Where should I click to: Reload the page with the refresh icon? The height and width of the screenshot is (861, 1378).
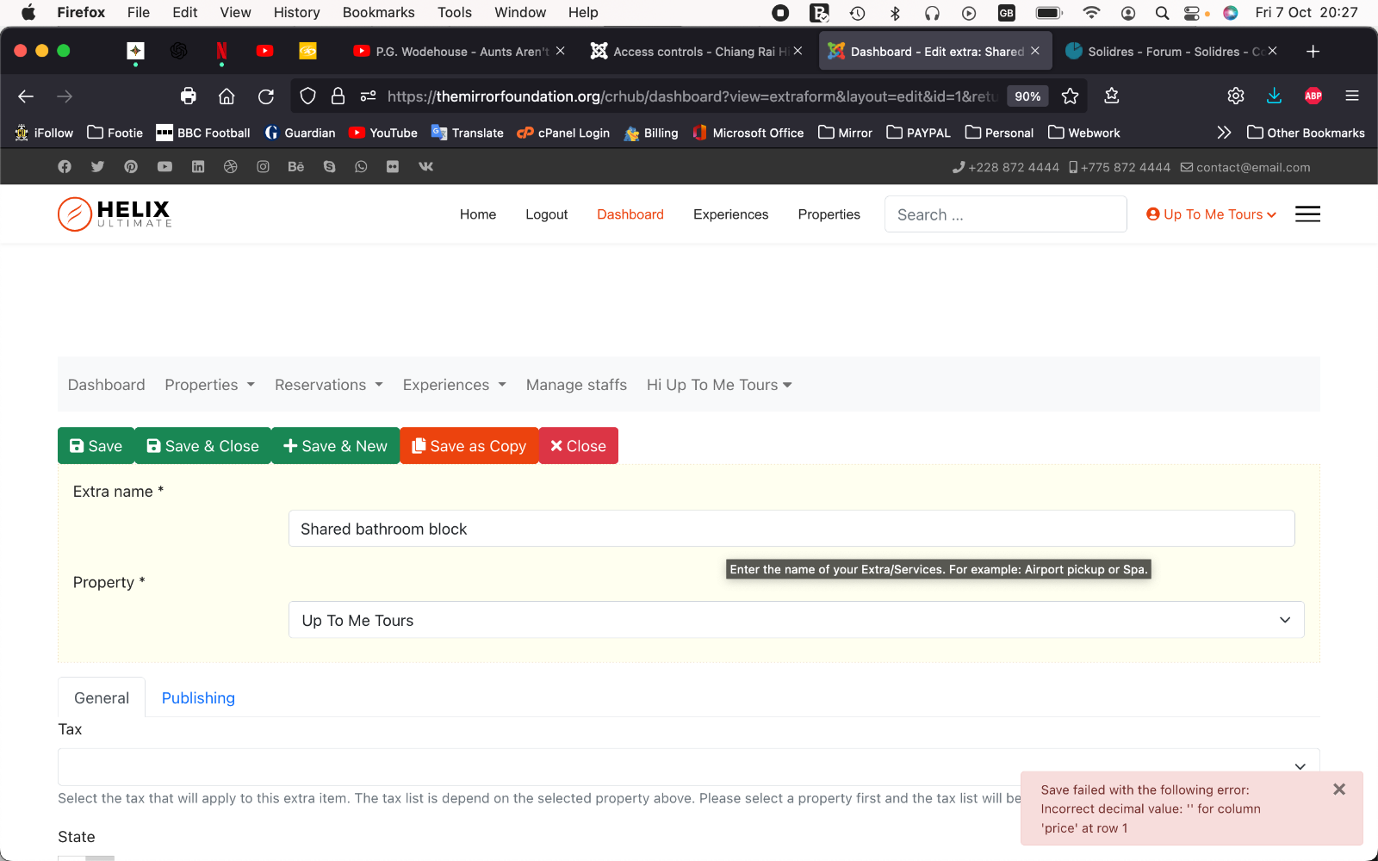[x=266, y=96]
